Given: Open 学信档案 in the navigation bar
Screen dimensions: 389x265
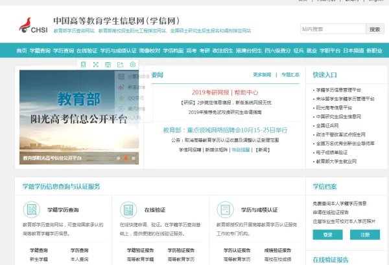Looking at the screenshot, I should point(173,50).
